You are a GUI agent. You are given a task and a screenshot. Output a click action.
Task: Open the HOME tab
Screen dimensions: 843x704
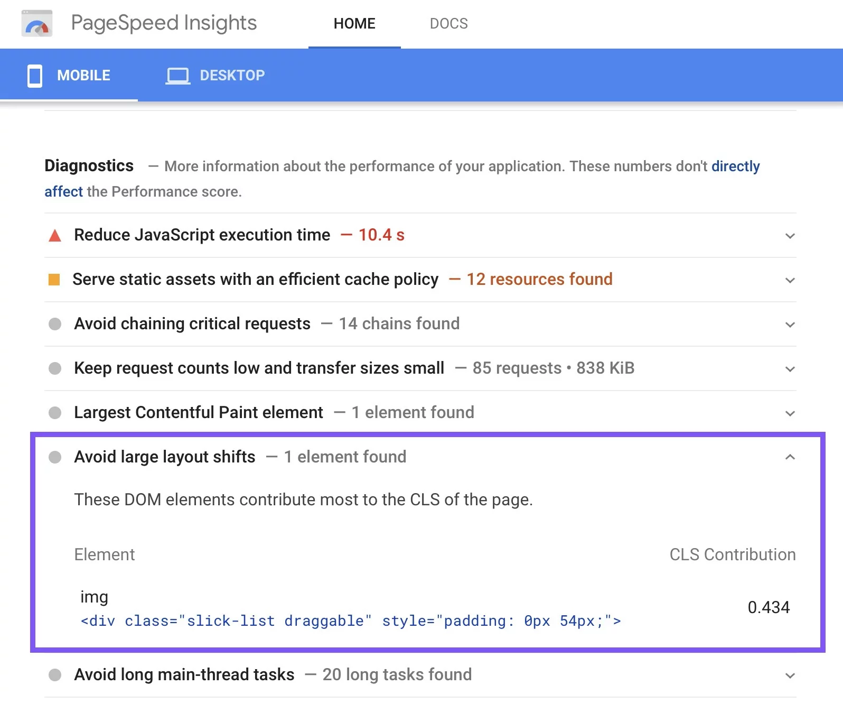pyautogui.click(x=354, y=24)
